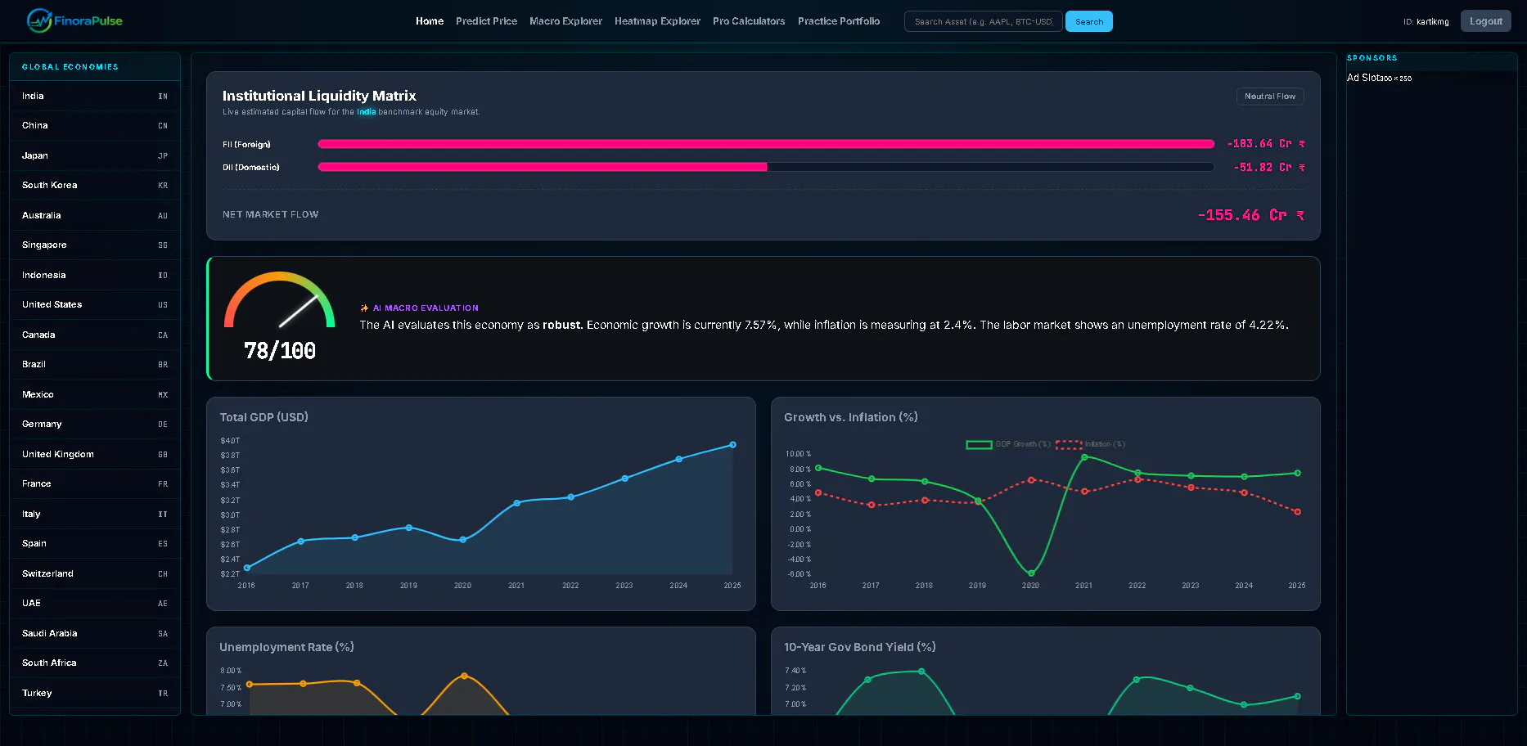Image resolution: width=1527 pixels, height=746 pixels.
Task: Select Canada from the sidebar
Action: (95, 335)
